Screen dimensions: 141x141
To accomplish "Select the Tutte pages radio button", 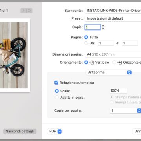I will click(86, 37).
